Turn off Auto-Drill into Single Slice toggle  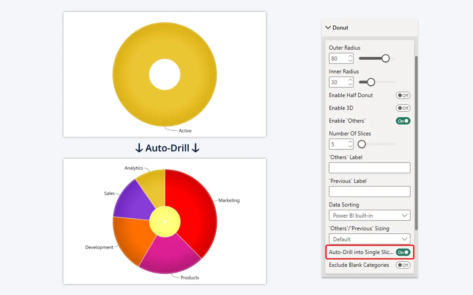tap(403, 252)
